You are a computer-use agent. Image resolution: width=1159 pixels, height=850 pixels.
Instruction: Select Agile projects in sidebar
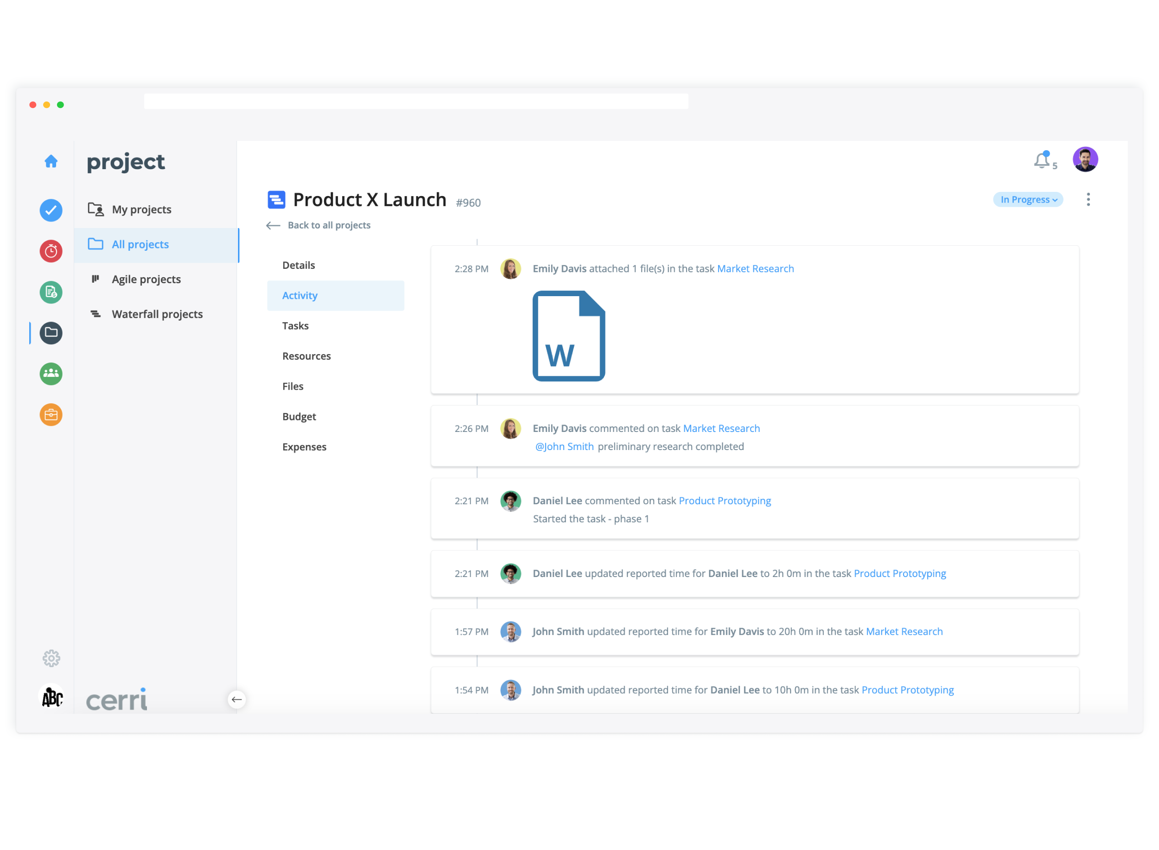pyautogui.click(x=146, y=279)
